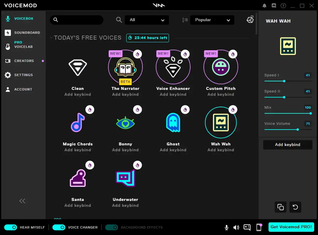Pick the Santa voice icon
Viewport: 318px width, 235px height.
click(x=78, y=178)
